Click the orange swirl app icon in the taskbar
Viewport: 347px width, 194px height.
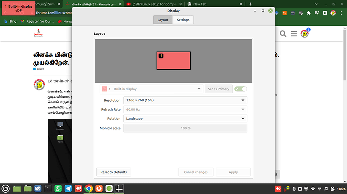(x=99, y=188)
